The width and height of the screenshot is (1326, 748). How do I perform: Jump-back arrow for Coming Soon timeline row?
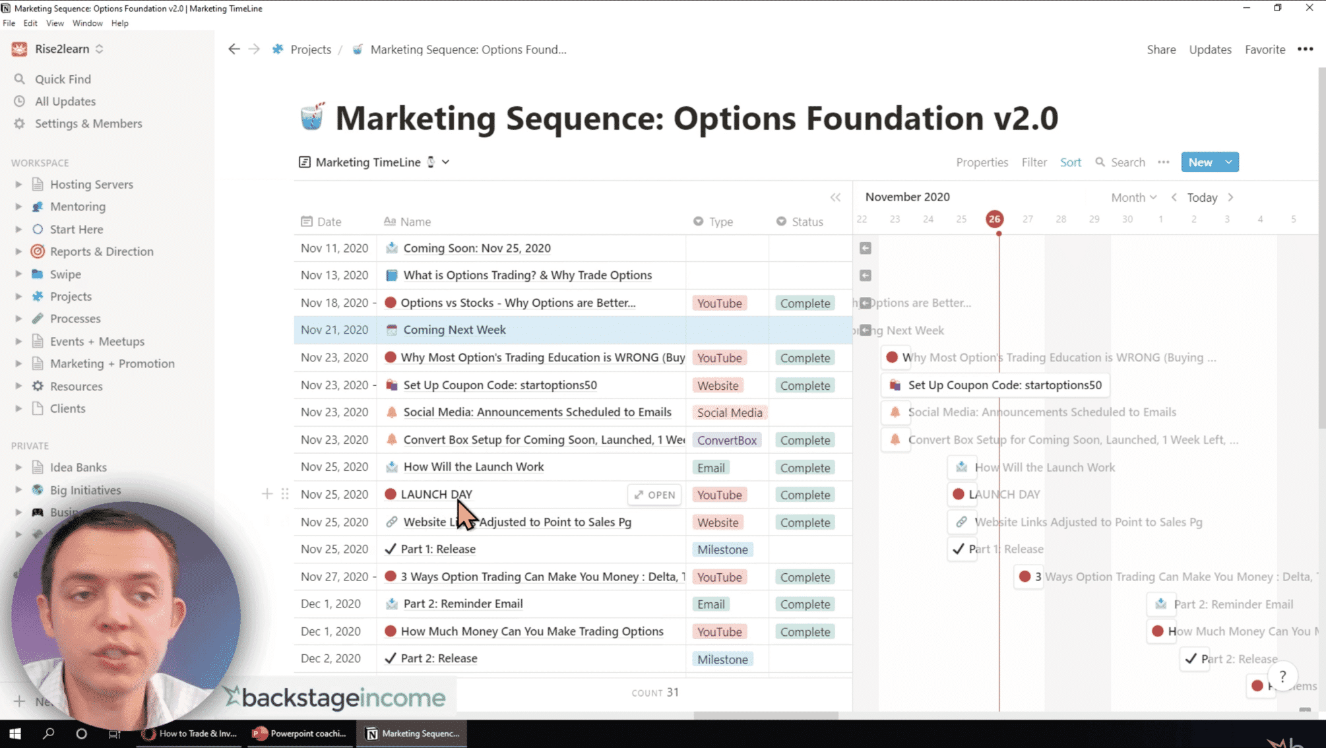coord(866,248)
